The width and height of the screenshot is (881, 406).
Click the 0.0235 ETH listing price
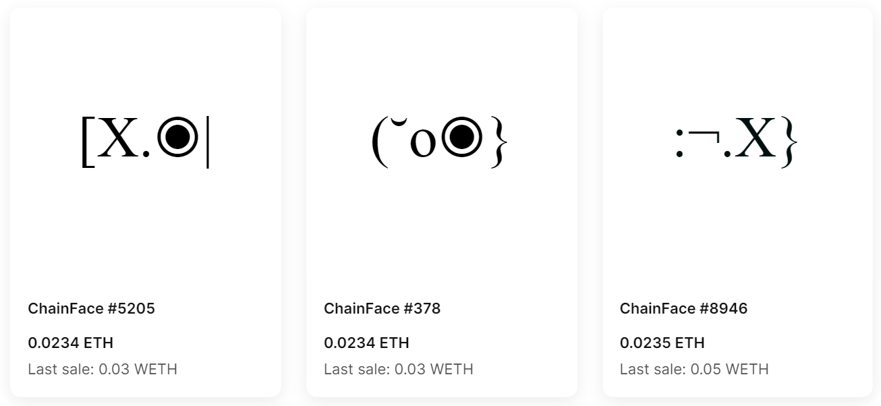click(662, 343)
